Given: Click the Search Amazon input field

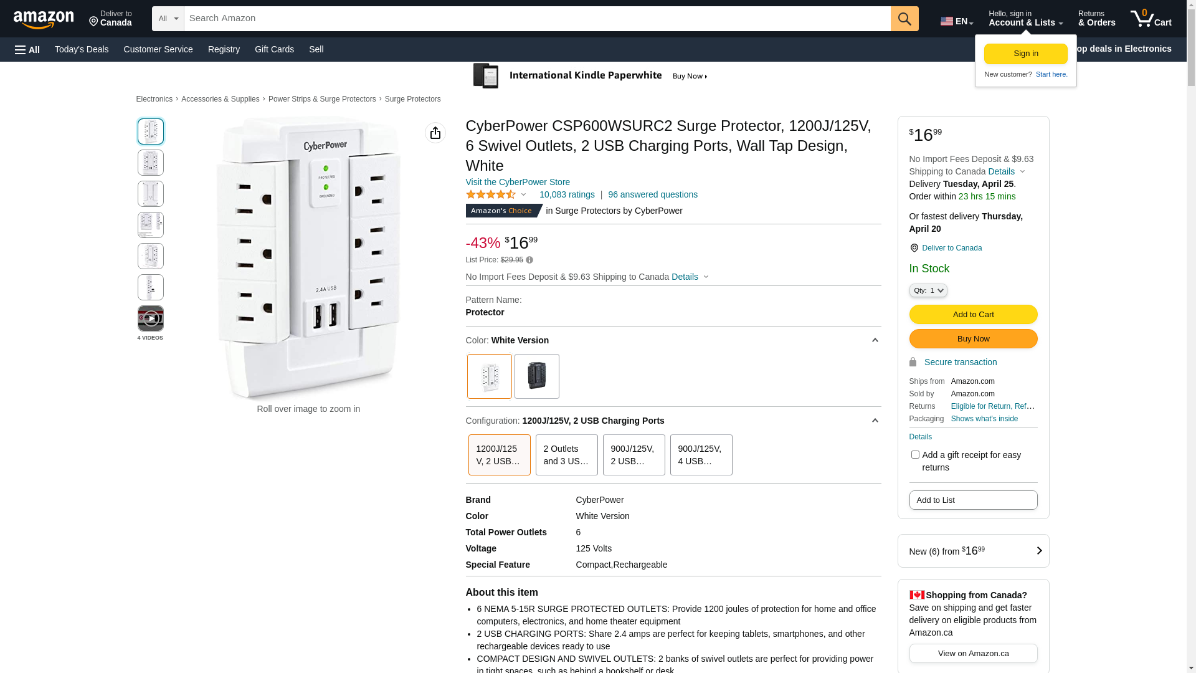Looking at the screenshot, I should point(537,18).
